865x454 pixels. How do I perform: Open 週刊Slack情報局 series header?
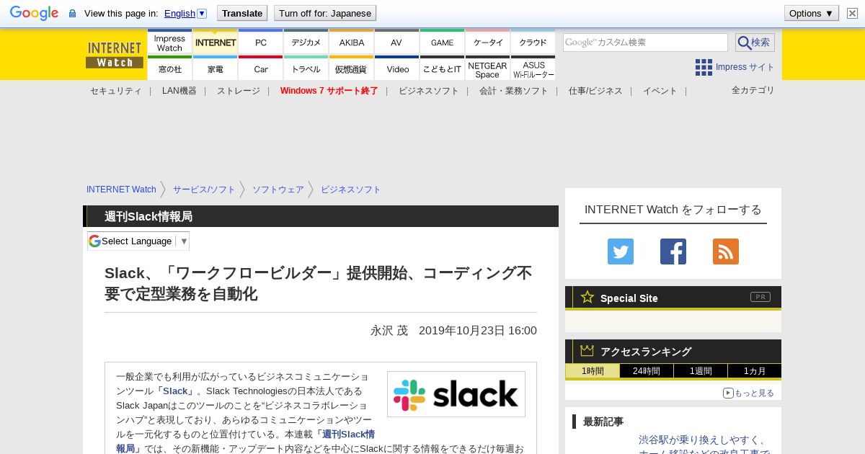(148, 216)
